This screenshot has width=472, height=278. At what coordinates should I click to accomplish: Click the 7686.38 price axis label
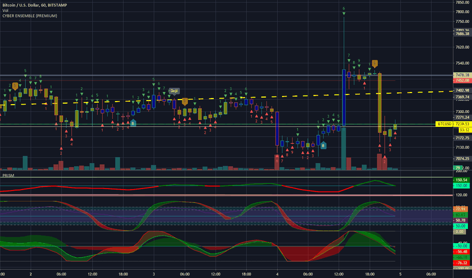(462, 34)
